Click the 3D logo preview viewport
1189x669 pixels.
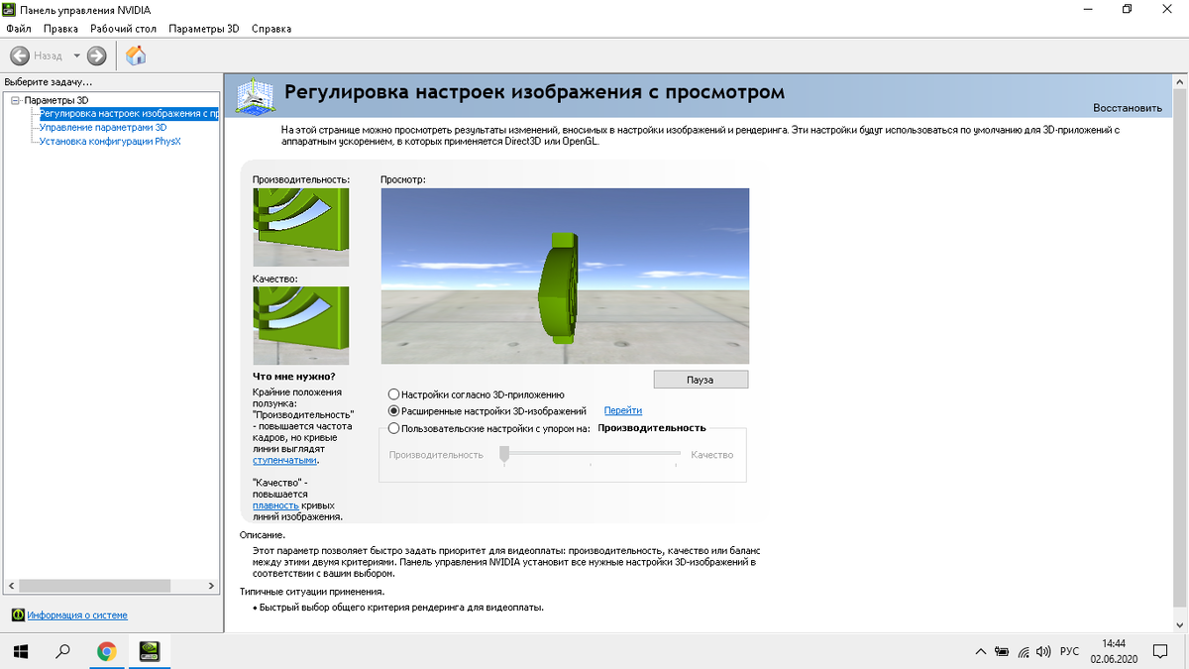pos(565,276)
